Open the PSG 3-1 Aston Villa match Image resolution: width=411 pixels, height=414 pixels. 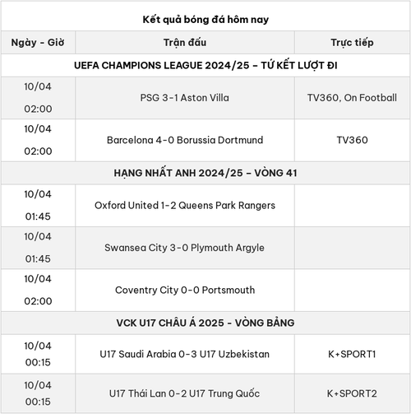coord(185,98)
